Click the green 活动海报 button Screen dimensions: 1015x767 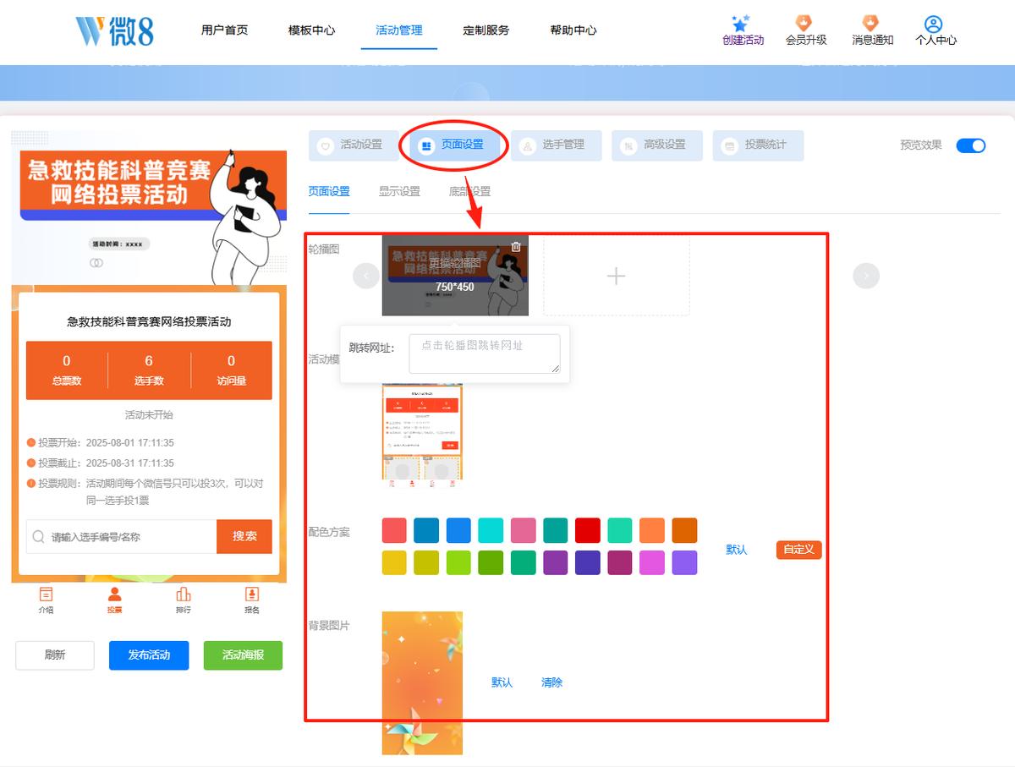[x=243, y=655]
